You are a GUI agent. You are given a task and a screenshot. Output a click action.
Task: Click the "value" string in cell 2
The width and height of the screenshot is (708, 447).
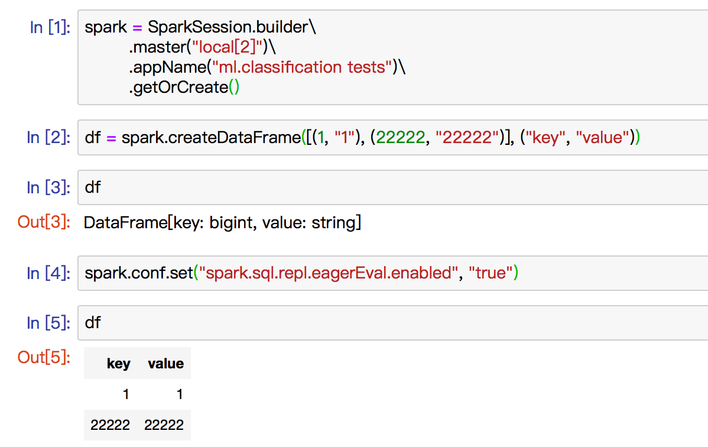pyautogui.click(x=602, y=137)
